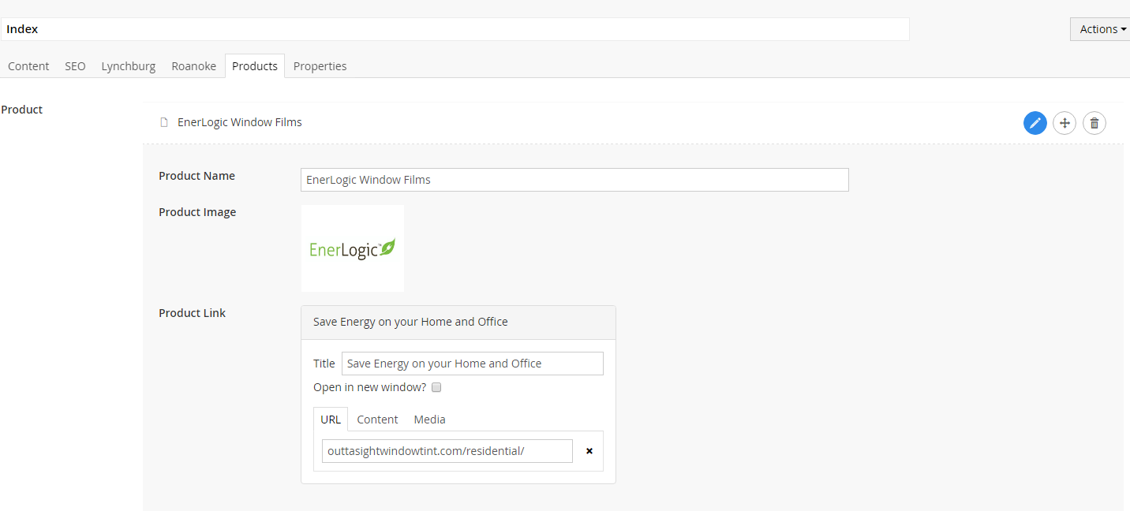The height and width of the screenshot is (511, 1130).
Task: Select the Products tab
Action: pos(255,66)
